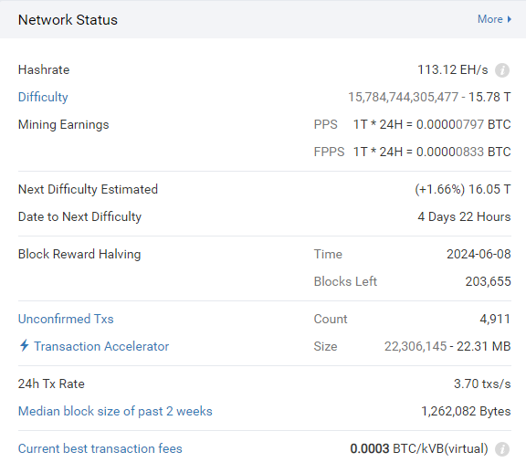This screenshot has width=526, height=473.
Task: Open Median block size of past 2 weeks
Action: tap(115, 411)
